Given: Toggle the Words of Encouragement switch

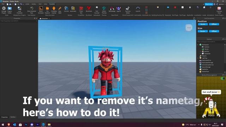Looking at the screenshot, I should [223, 78].
